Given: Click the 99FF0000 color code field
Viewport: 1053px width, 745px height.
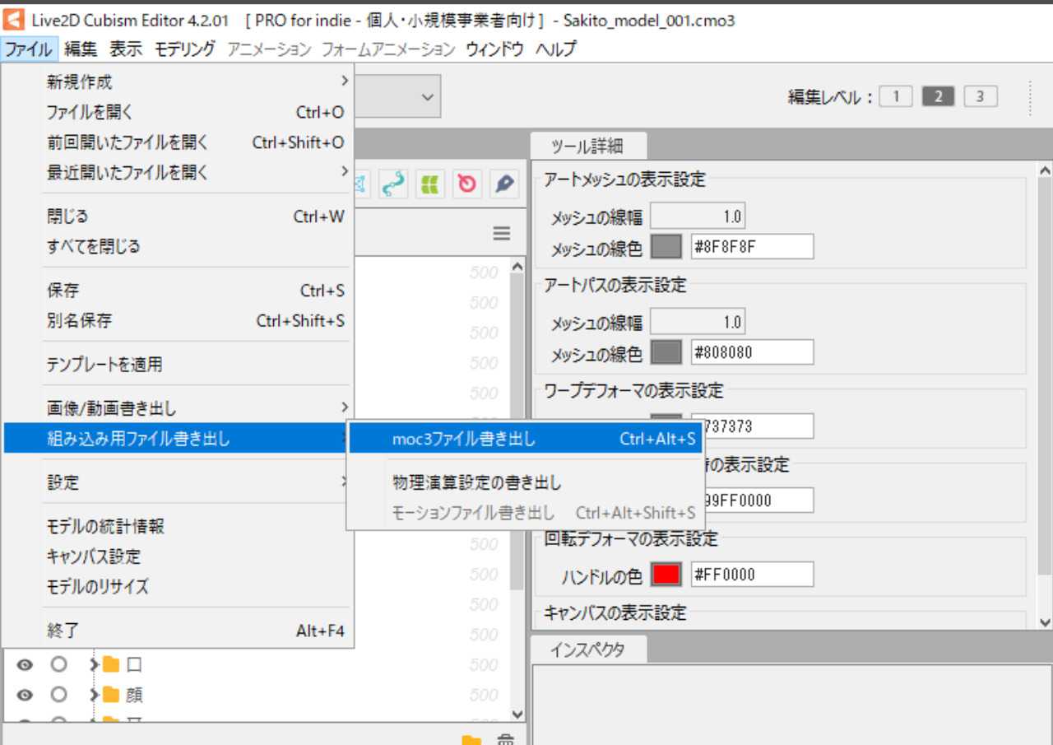Looking at the screenshot, I should [x=758, y=500].
